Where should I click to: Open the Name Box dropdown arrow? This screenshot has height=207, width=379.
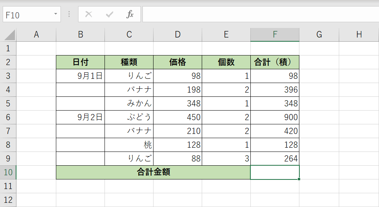click(x=56, y=14)
